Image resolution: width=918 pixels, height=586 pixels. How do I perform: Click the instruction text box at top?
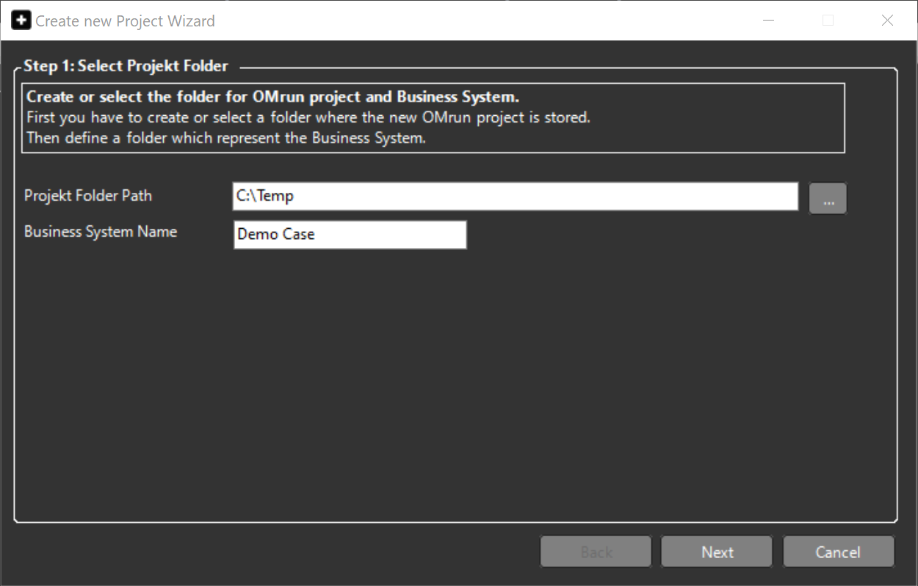click(x=433, y=116)
